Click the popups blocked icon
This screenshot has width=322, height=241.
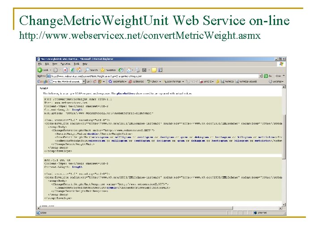click(130, 82)
